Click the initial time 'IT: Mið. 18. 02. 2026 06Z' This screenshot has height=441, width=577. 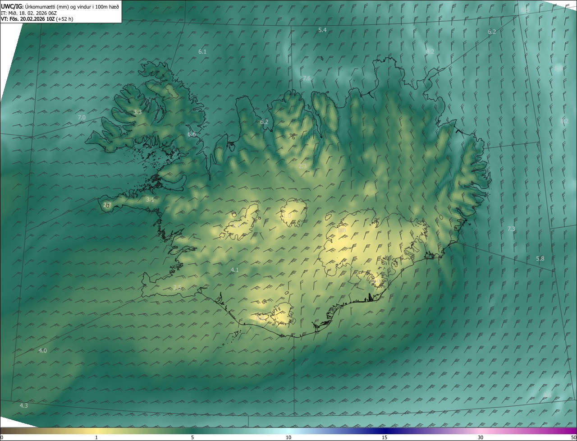pos(29,13)
